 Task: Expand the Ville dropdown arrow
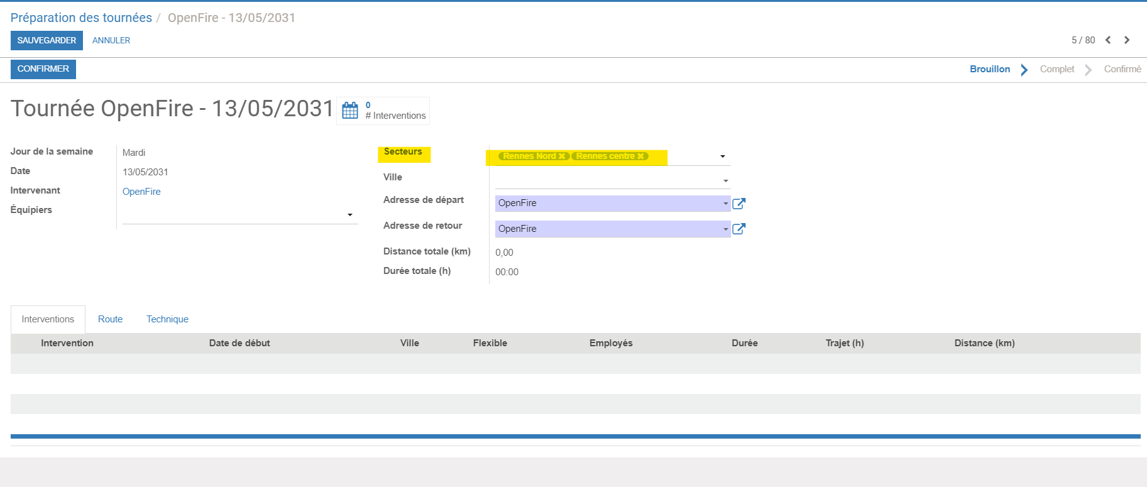pyautogui.click(x=726, y=181)
